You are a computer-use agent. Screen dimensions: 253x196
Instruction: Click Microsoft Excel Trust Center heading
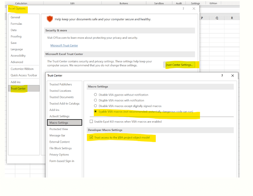(64, 54)
